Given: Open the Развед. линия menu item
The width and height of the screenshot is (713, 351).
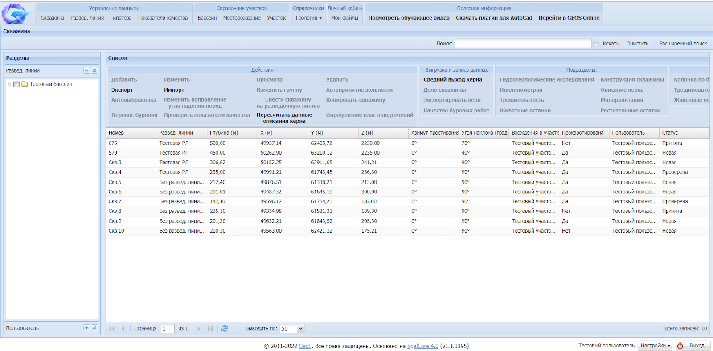Looking at the screenshot, I should tap(87, 18).
